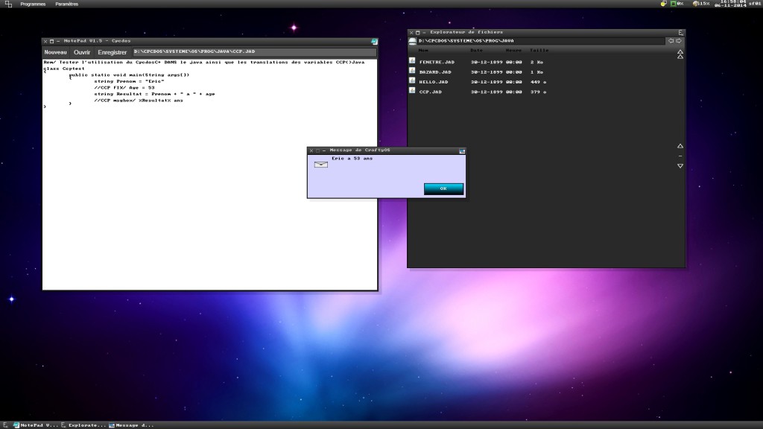Open the Paramètres menu

[x=67, y=4]
